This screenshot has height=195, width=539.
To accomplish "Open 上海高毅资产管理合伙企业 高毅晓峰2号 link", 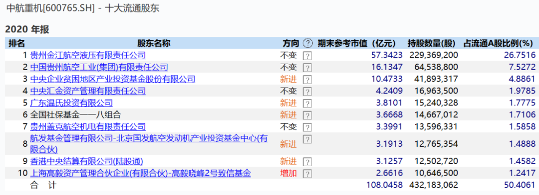I will pos(141,174).
